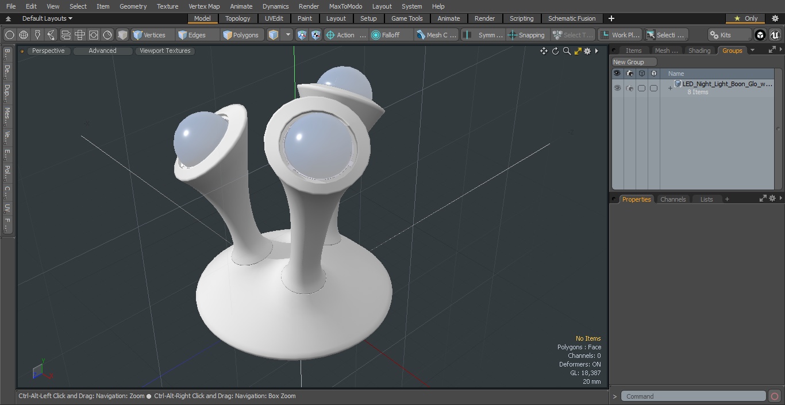Image resolution: width=785 pixels, height=405 pixels.
Task: Open the Action Center menu
Action: [x=346, y=35]
